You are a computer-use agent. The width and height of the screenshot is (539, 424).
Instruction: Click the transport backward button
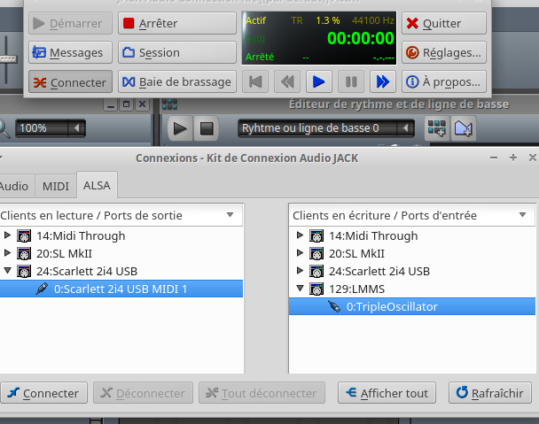[287, 82]
